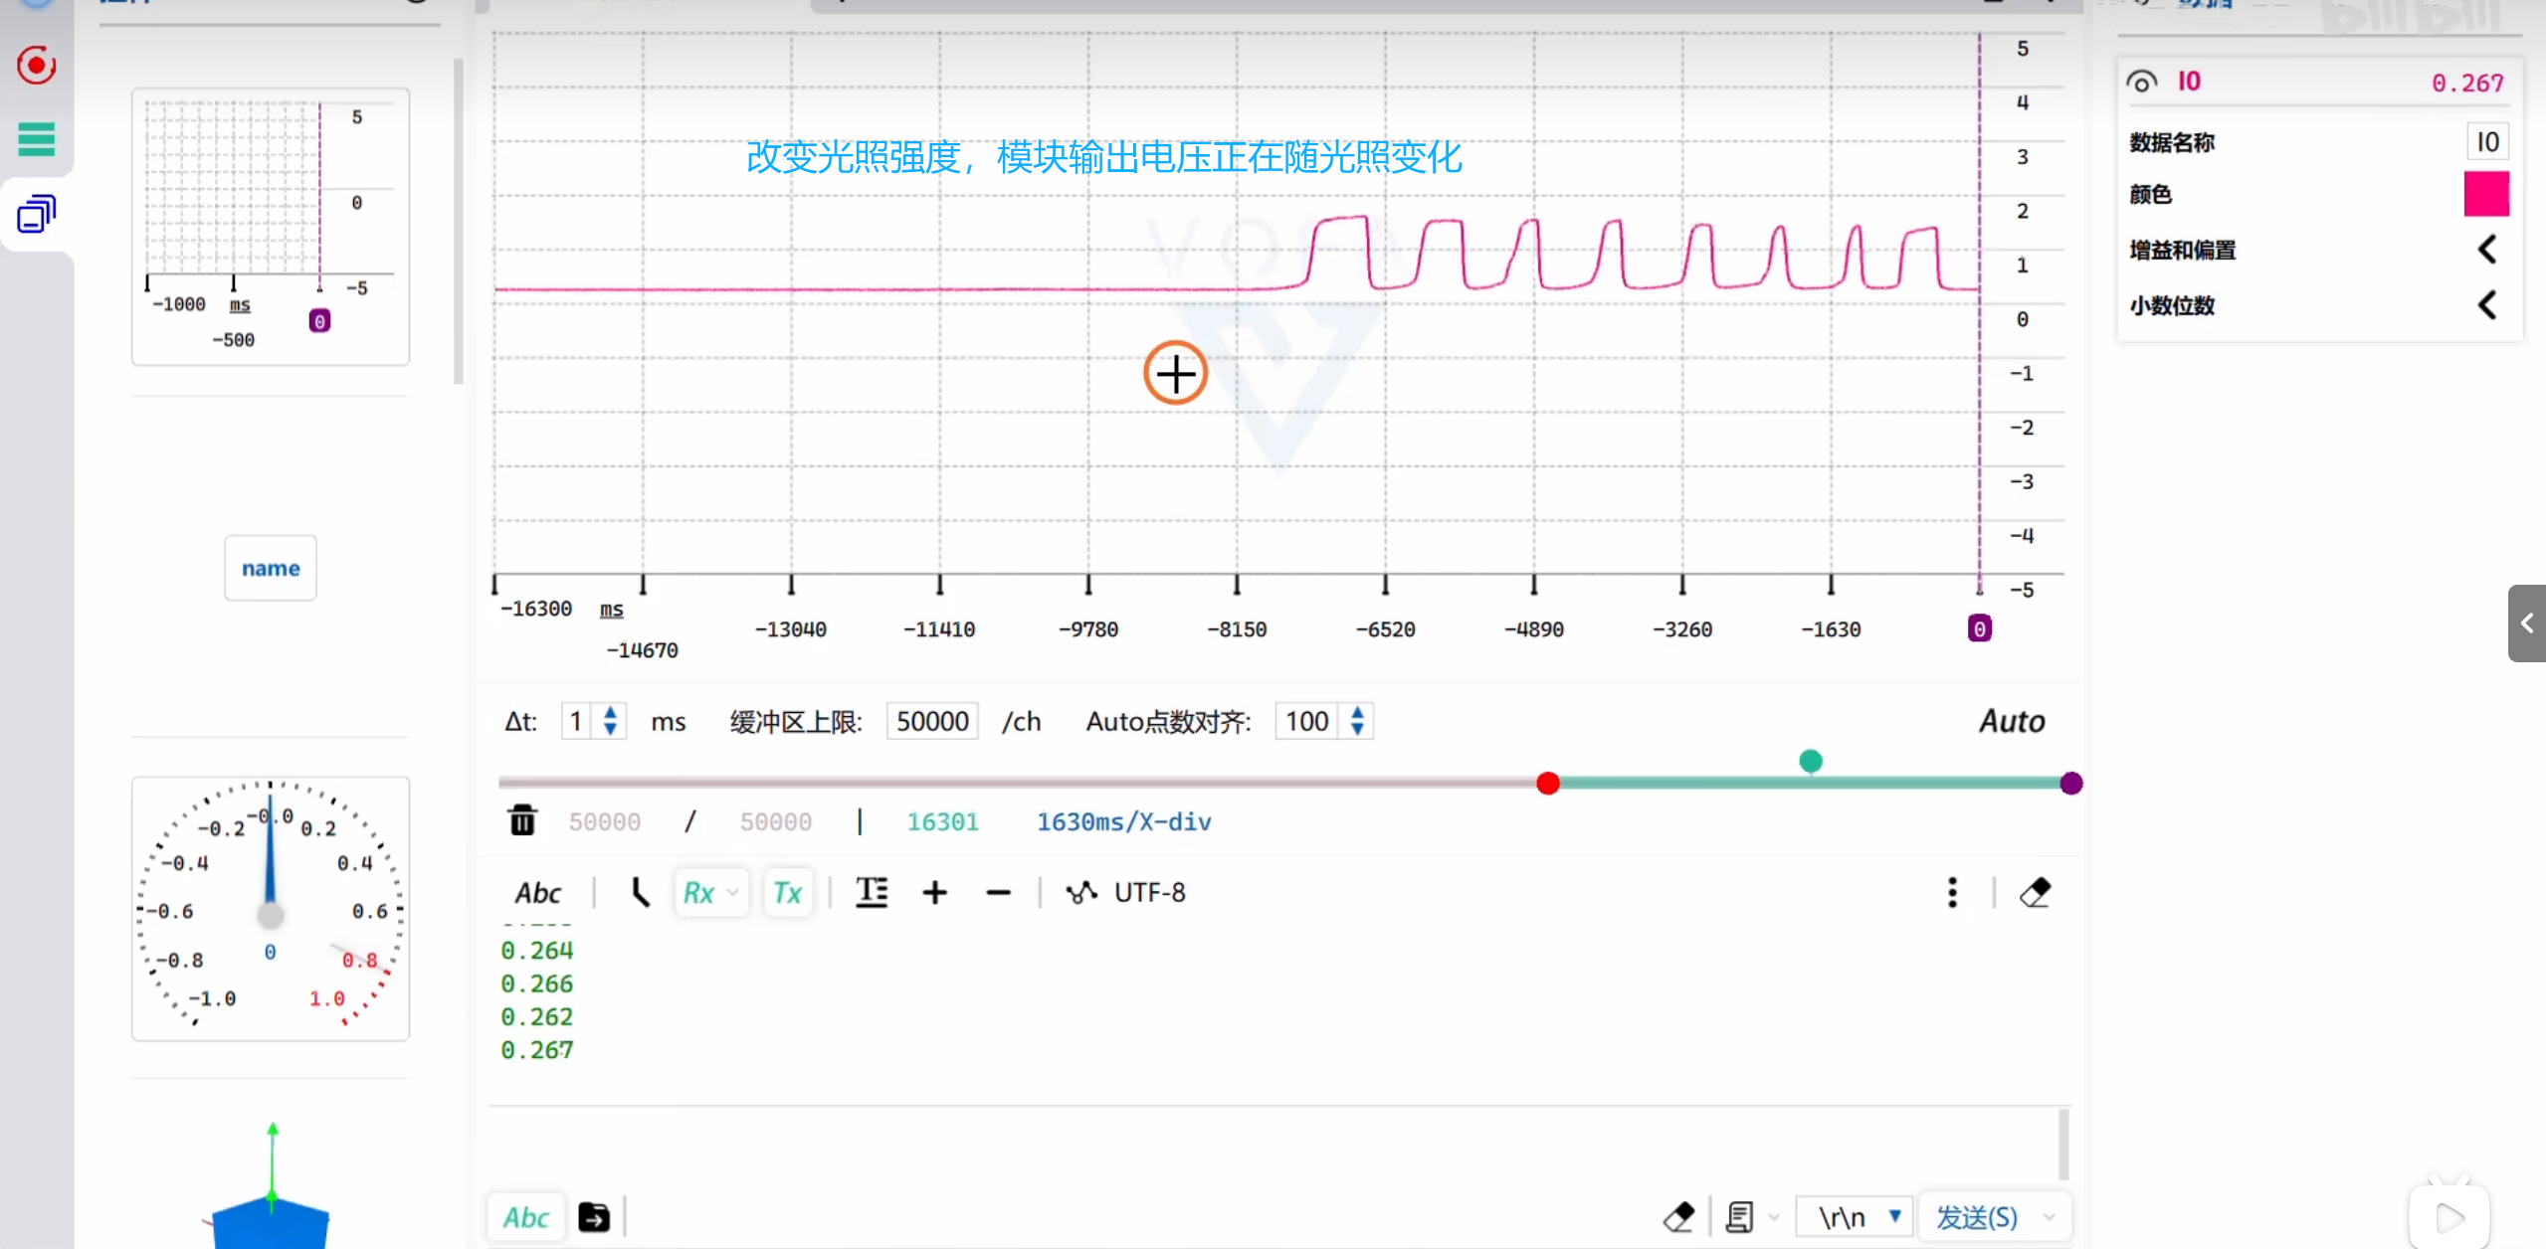
Task: Click the 发送(S) send button
Action: pyautogui.click(x=1976, y=1217)
